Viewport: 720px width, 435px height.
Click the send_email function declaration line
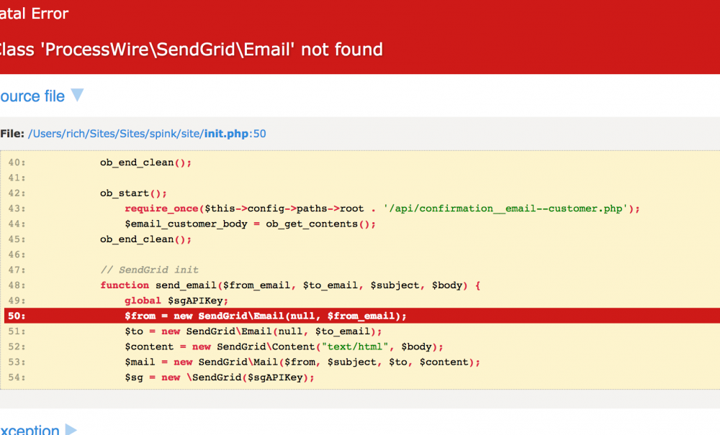pyautogui.click(x=289, y=285)
